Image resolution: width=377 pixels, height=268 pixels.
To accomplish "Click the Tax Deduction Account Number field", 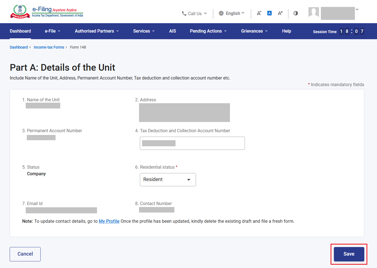I will (192, 143).
